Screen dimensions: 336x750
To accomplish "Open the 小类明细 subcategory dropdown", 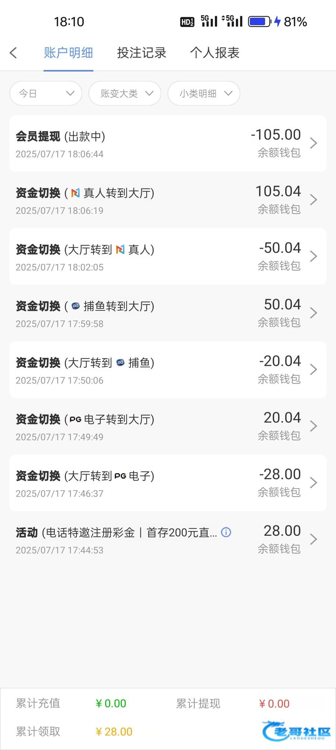I will click(204, 93).
